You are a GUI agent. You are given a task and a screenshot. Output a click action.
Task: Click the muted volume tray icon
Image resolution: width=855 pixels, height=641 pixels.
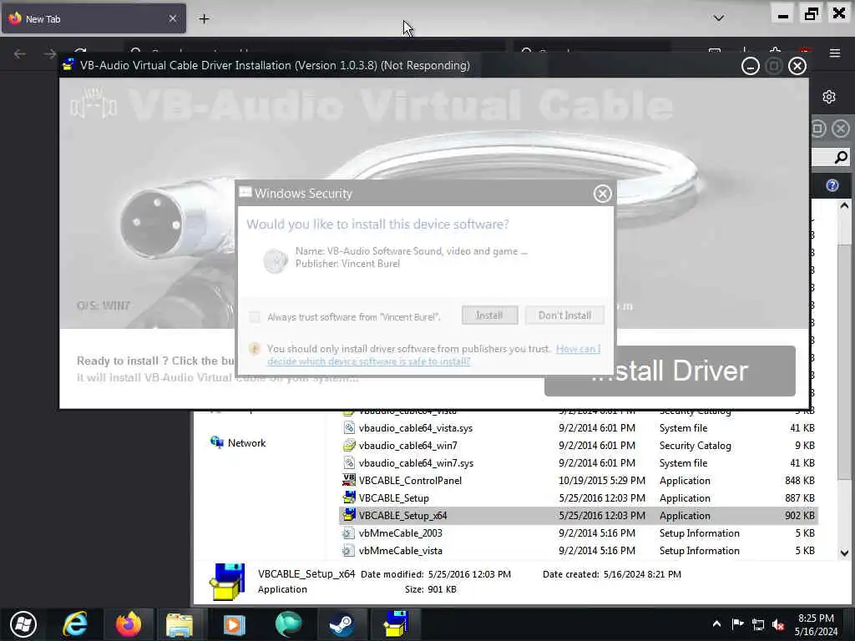[778, 624]
